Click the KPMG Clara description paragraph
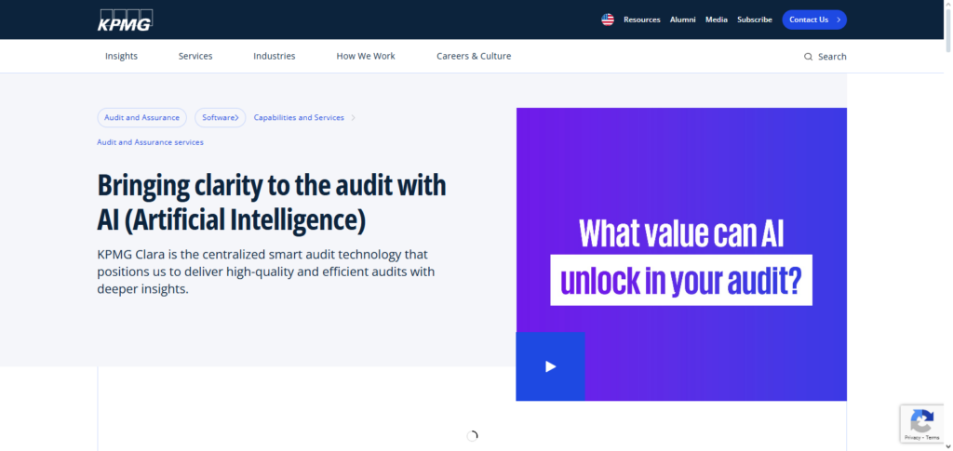 click(266, 272)
